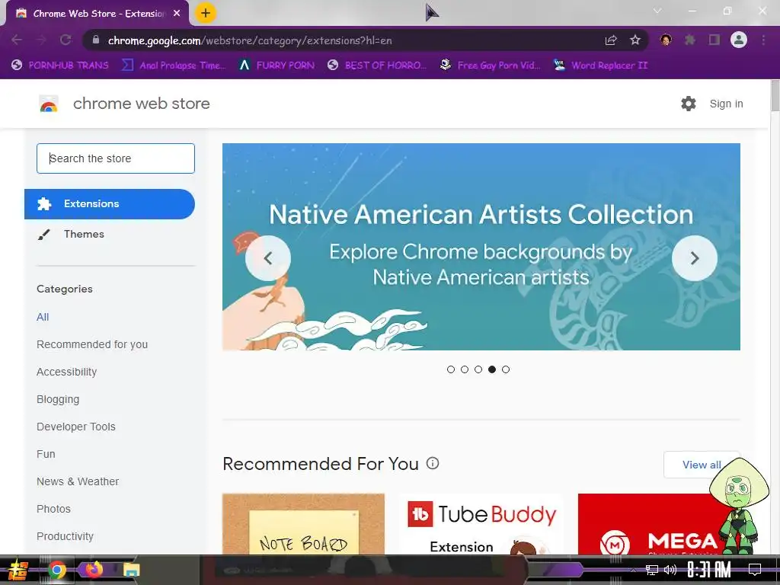
Task: Advance to next carousel slide
Action: coord(695,258)
